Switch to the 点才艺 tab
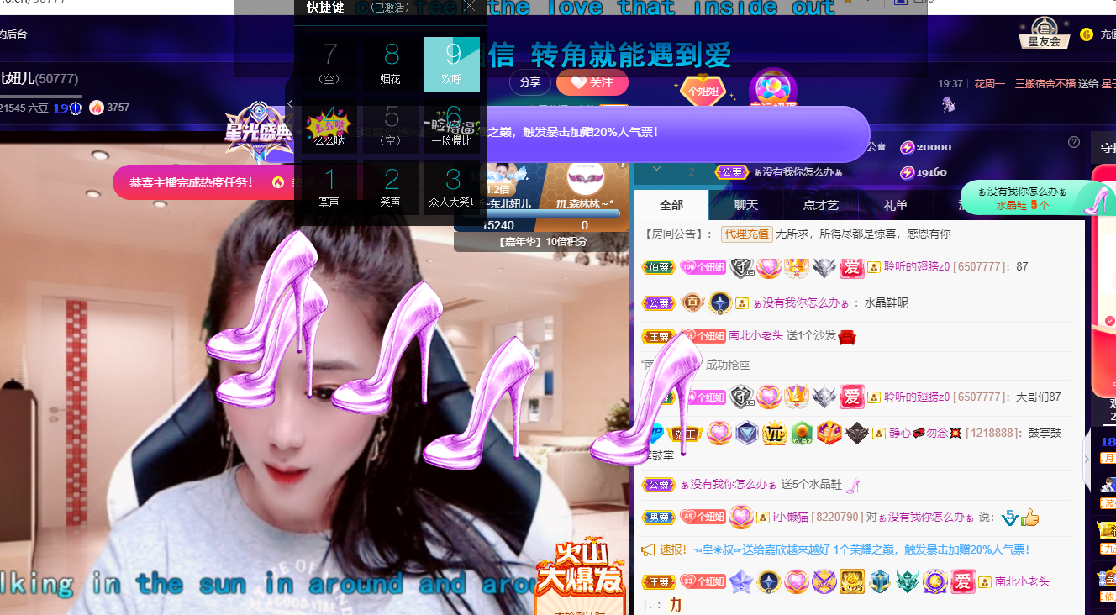1116x615 pixels. point(820,205)
